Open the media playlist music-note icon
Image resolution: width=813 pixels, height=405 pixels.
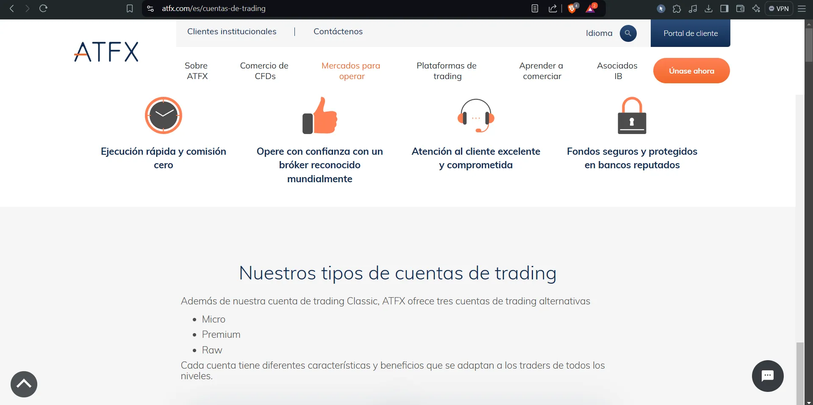693,8
